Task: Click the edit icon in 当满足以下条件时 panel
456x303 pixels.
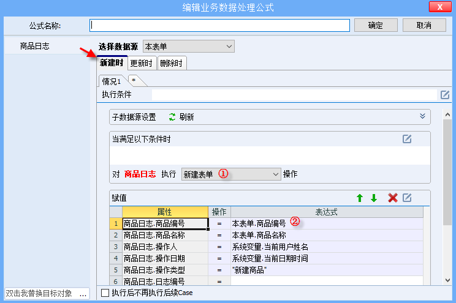Action: (x=407, y=139)
